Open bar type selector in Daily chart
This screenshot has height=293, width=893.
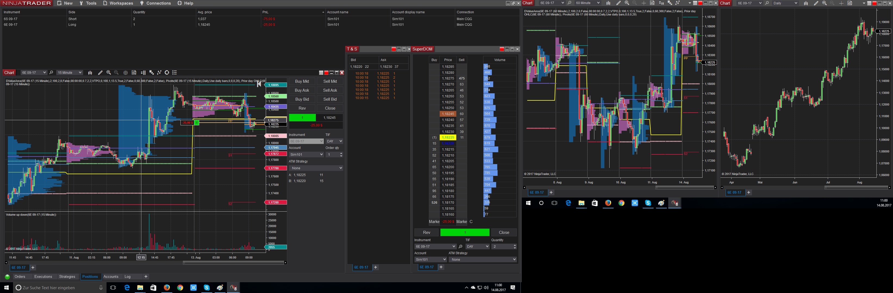coord(806,3)
